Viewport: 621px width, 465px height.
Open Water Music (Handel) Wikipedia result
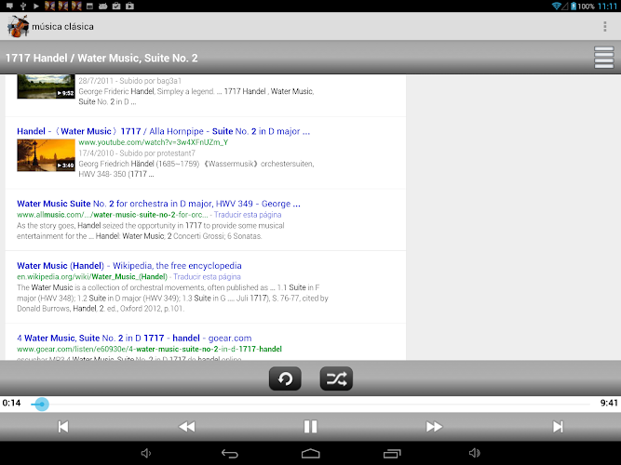click(x=129, y=266)
